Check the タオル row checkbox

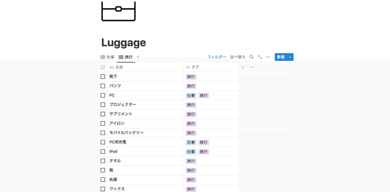(103, 161)
